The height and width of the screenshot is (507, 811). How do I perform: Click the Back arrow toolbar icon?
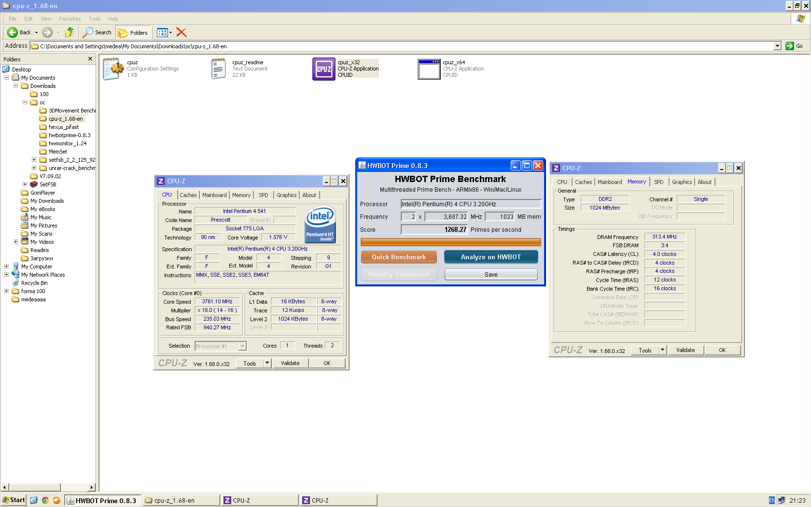click(x=13, y=32)
